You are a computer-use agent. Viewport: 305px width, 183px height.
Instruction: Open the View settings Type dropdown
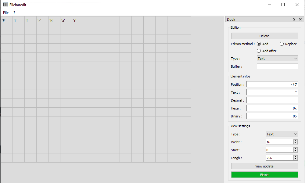[x=282, y=134]
